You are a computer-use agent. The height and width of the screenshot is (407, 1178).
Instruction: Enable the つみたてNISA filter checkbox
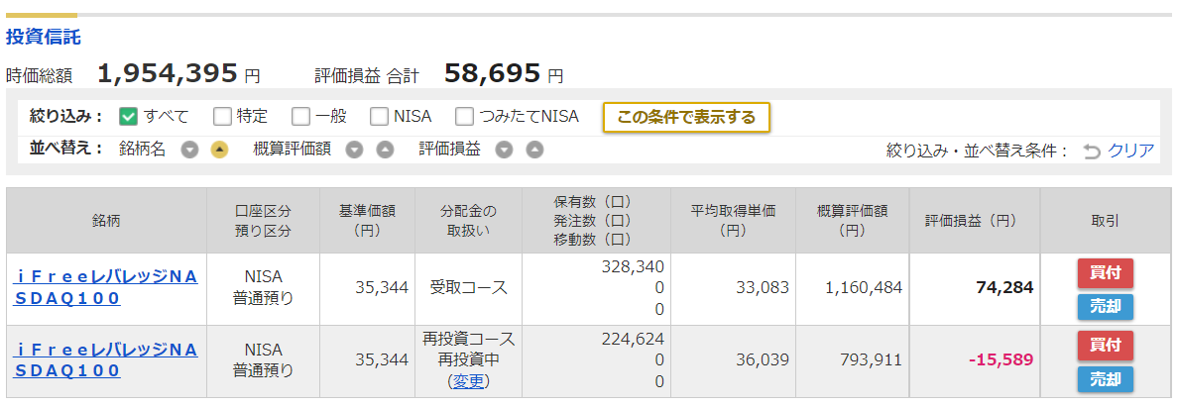click(x=465, y=117)
